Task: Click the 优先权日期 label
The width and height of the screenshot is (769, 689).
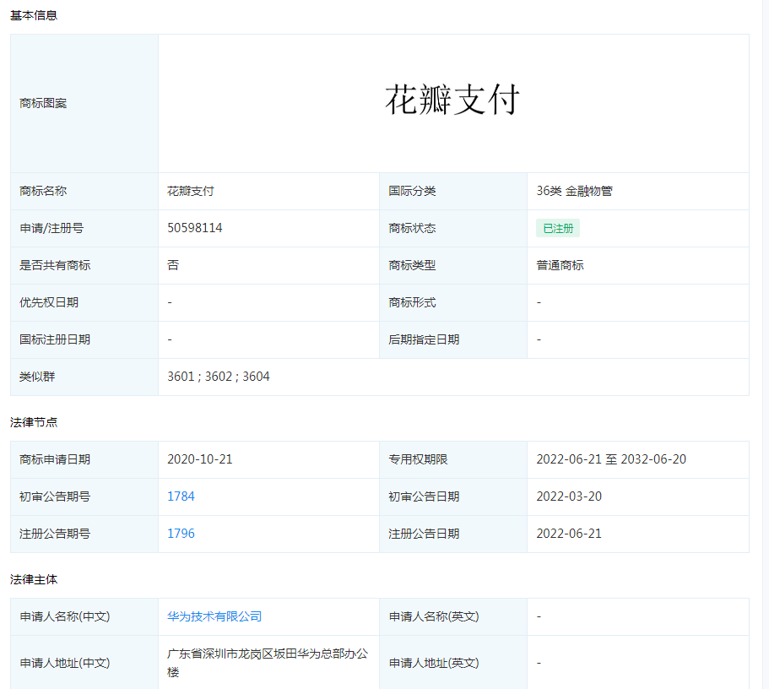Action: tap(49, 302)
